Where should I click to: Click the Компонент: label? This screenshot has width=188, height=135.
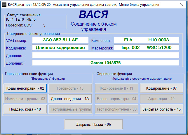101,41
